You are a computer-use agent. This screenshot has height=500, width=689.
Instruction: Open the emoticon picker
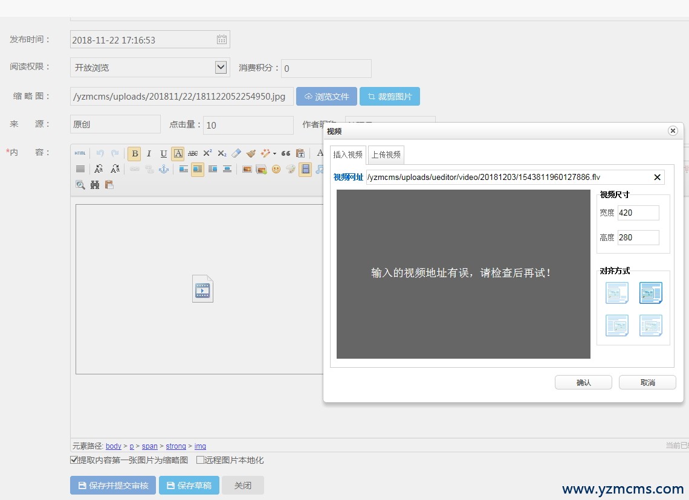pos(276,169)
